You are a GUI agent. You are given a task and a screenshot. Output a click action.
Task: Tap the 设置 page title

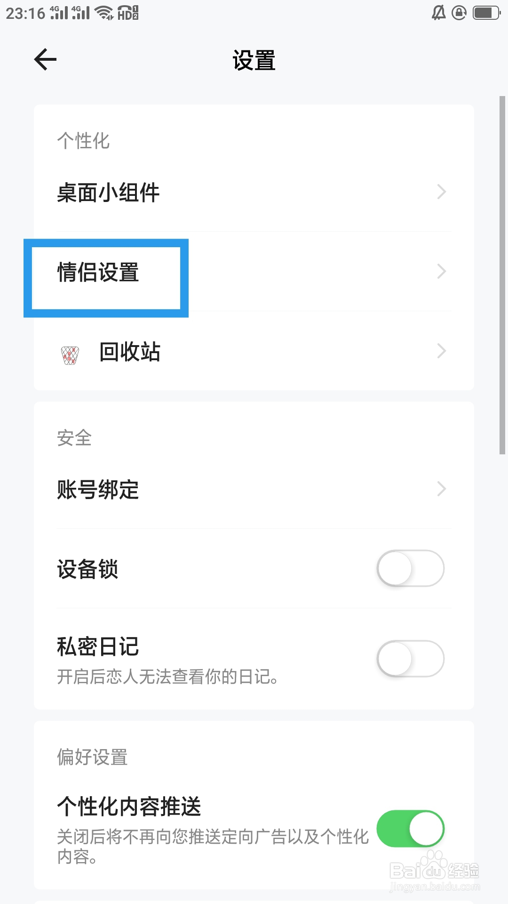click(254, 60)
